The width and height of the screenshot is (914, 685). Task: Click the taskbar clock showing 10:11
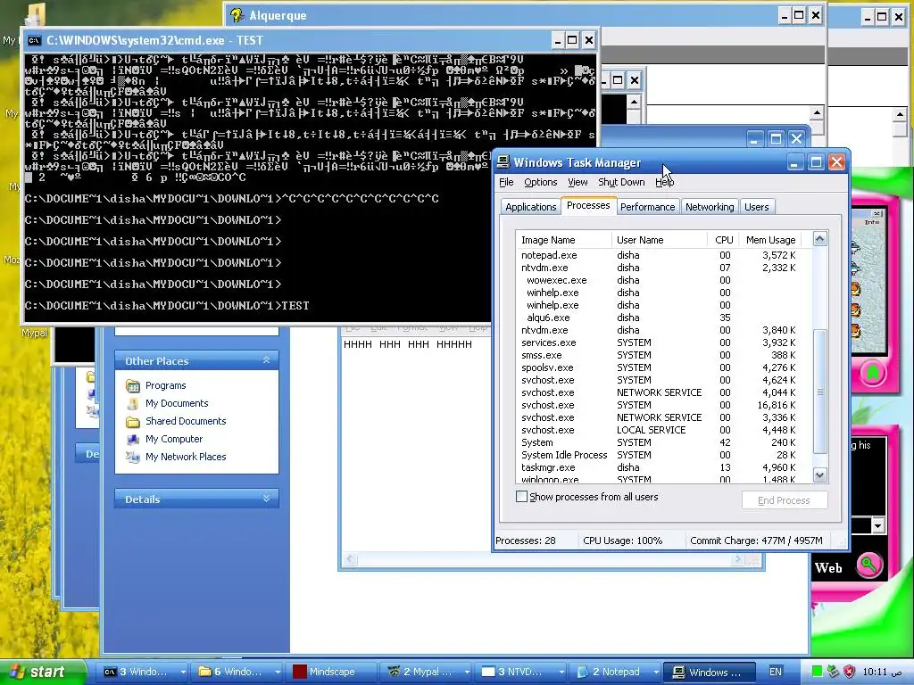[883, 672]
